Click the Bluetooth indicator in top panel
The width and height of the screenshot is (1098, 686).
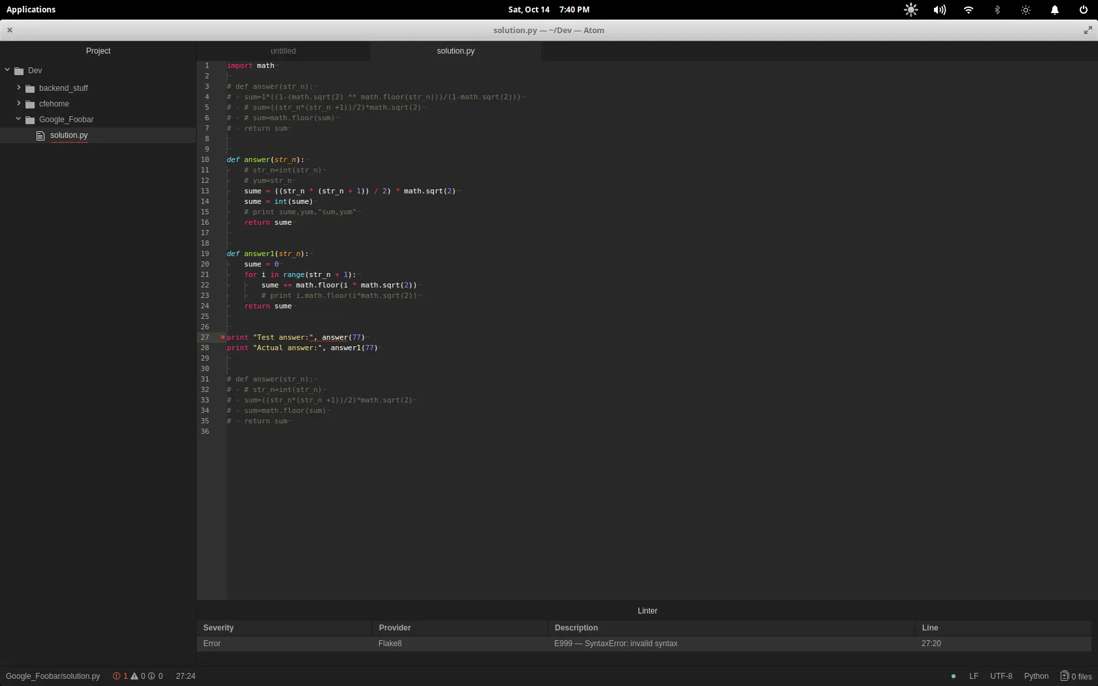click(997, 10)
